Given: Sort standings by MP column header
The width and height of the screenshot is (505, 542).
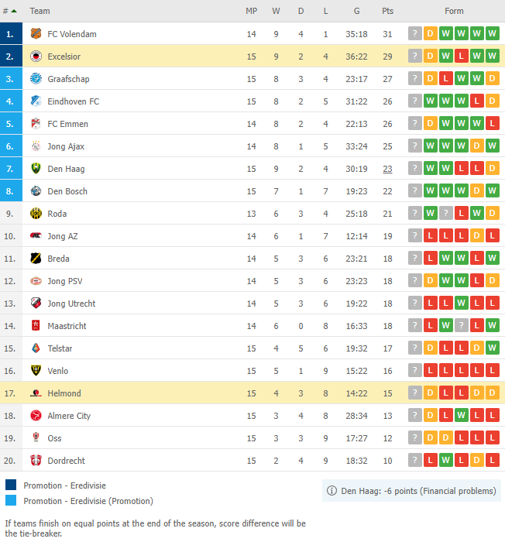Looking at the screenshot, I should click(x=252, y=11).
